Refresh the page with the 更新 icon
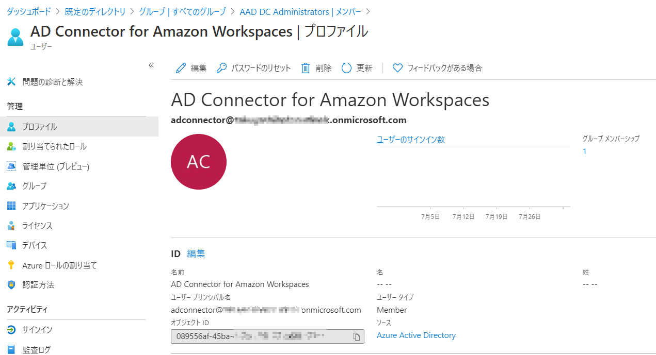The image size is (656, 355). click(356, 67)
